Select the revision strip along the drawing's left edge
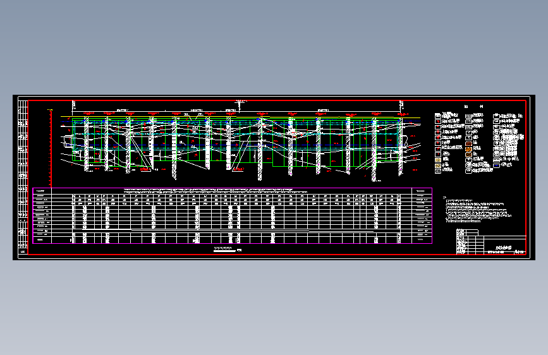This screenshot has height=355, width=548. tap(23, 177)
